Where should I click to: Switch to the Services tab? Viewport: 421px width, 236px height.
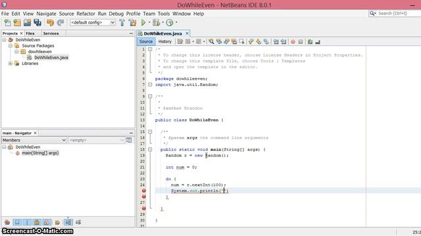tap(51, 33)
